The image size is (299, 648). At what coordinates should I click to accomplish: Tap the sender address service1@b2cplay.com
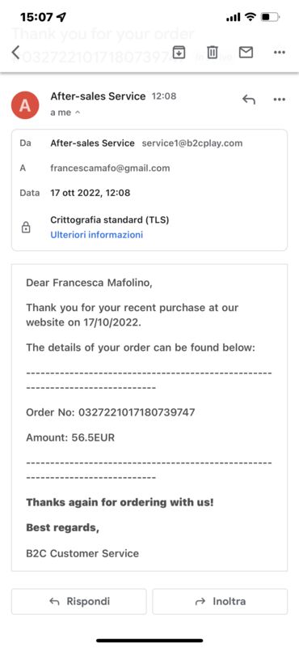(192, 143)
